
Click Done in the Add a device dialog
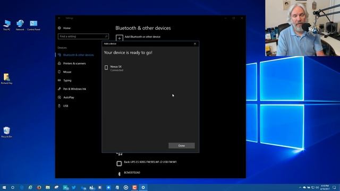(x=182, y=145)
